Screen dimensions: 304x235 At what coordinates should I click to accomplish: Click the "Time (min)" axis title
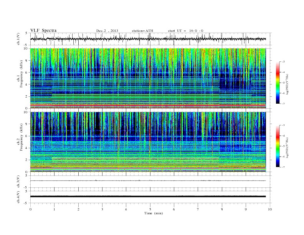154,213
